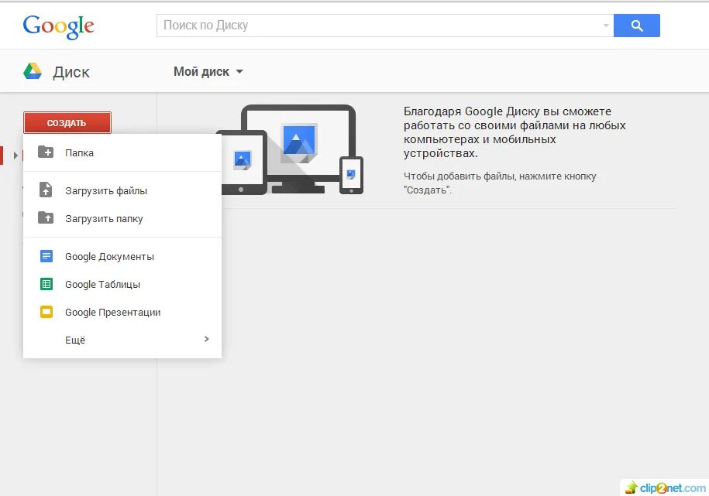Click the upload folder icon
The height and width of the screenshot is (496, 709).
(x=45, y=218)
